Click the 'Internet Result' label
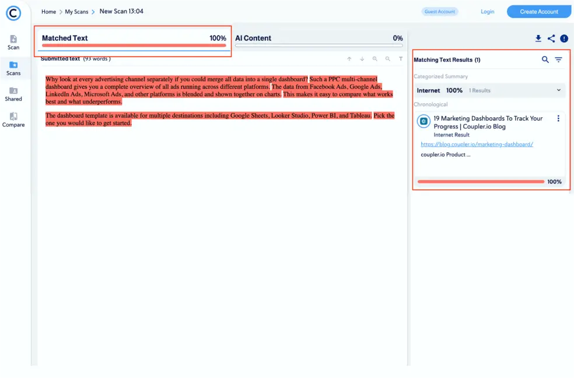This screenshot has width=574, height=378. point(452,135)
